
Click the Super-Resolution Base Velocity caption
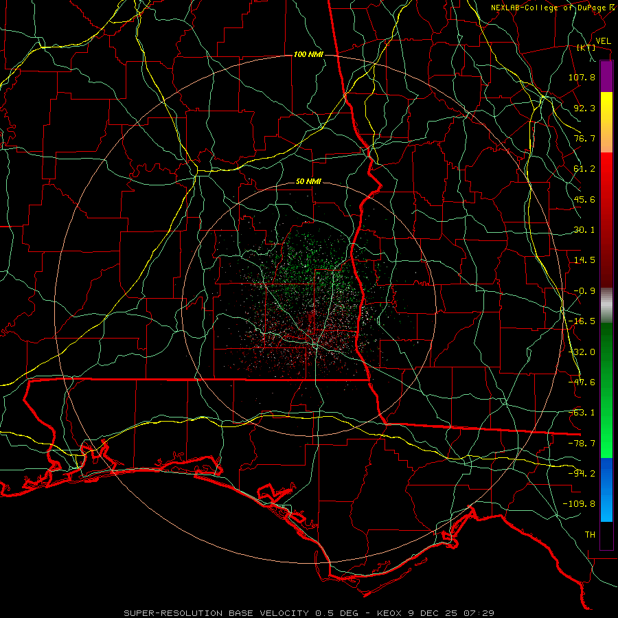click(309, 613)
